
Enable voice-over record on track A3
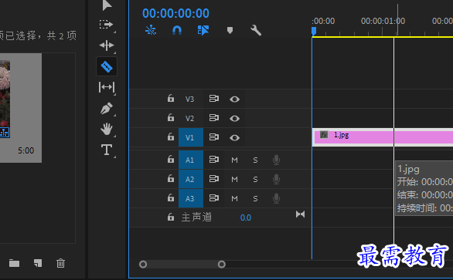276,198
